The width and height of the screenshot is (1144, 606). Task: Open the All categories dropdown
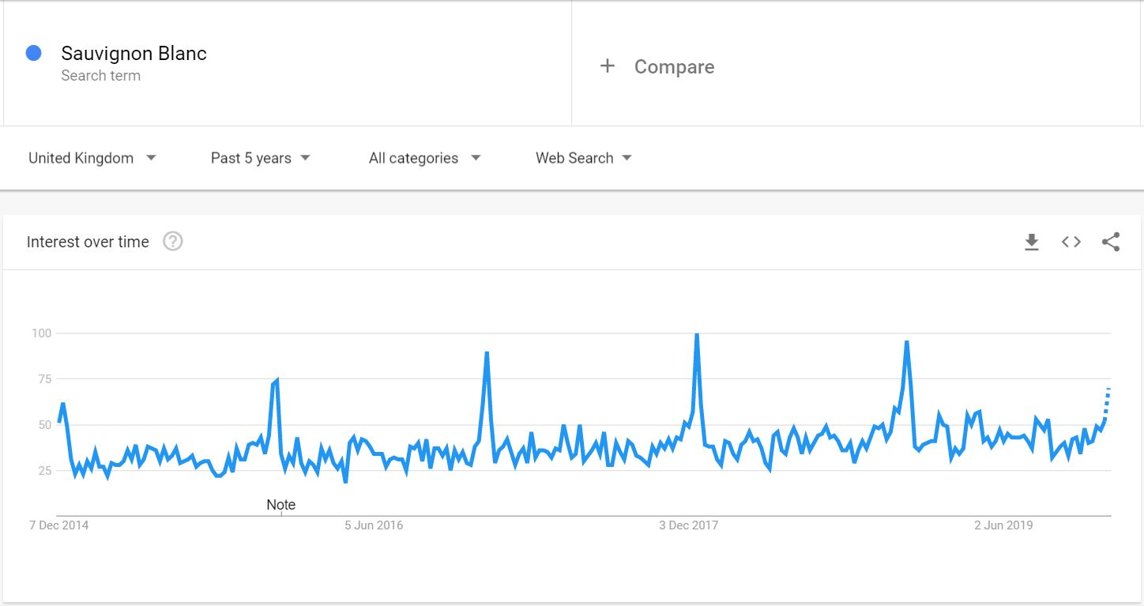pos(425,158)
